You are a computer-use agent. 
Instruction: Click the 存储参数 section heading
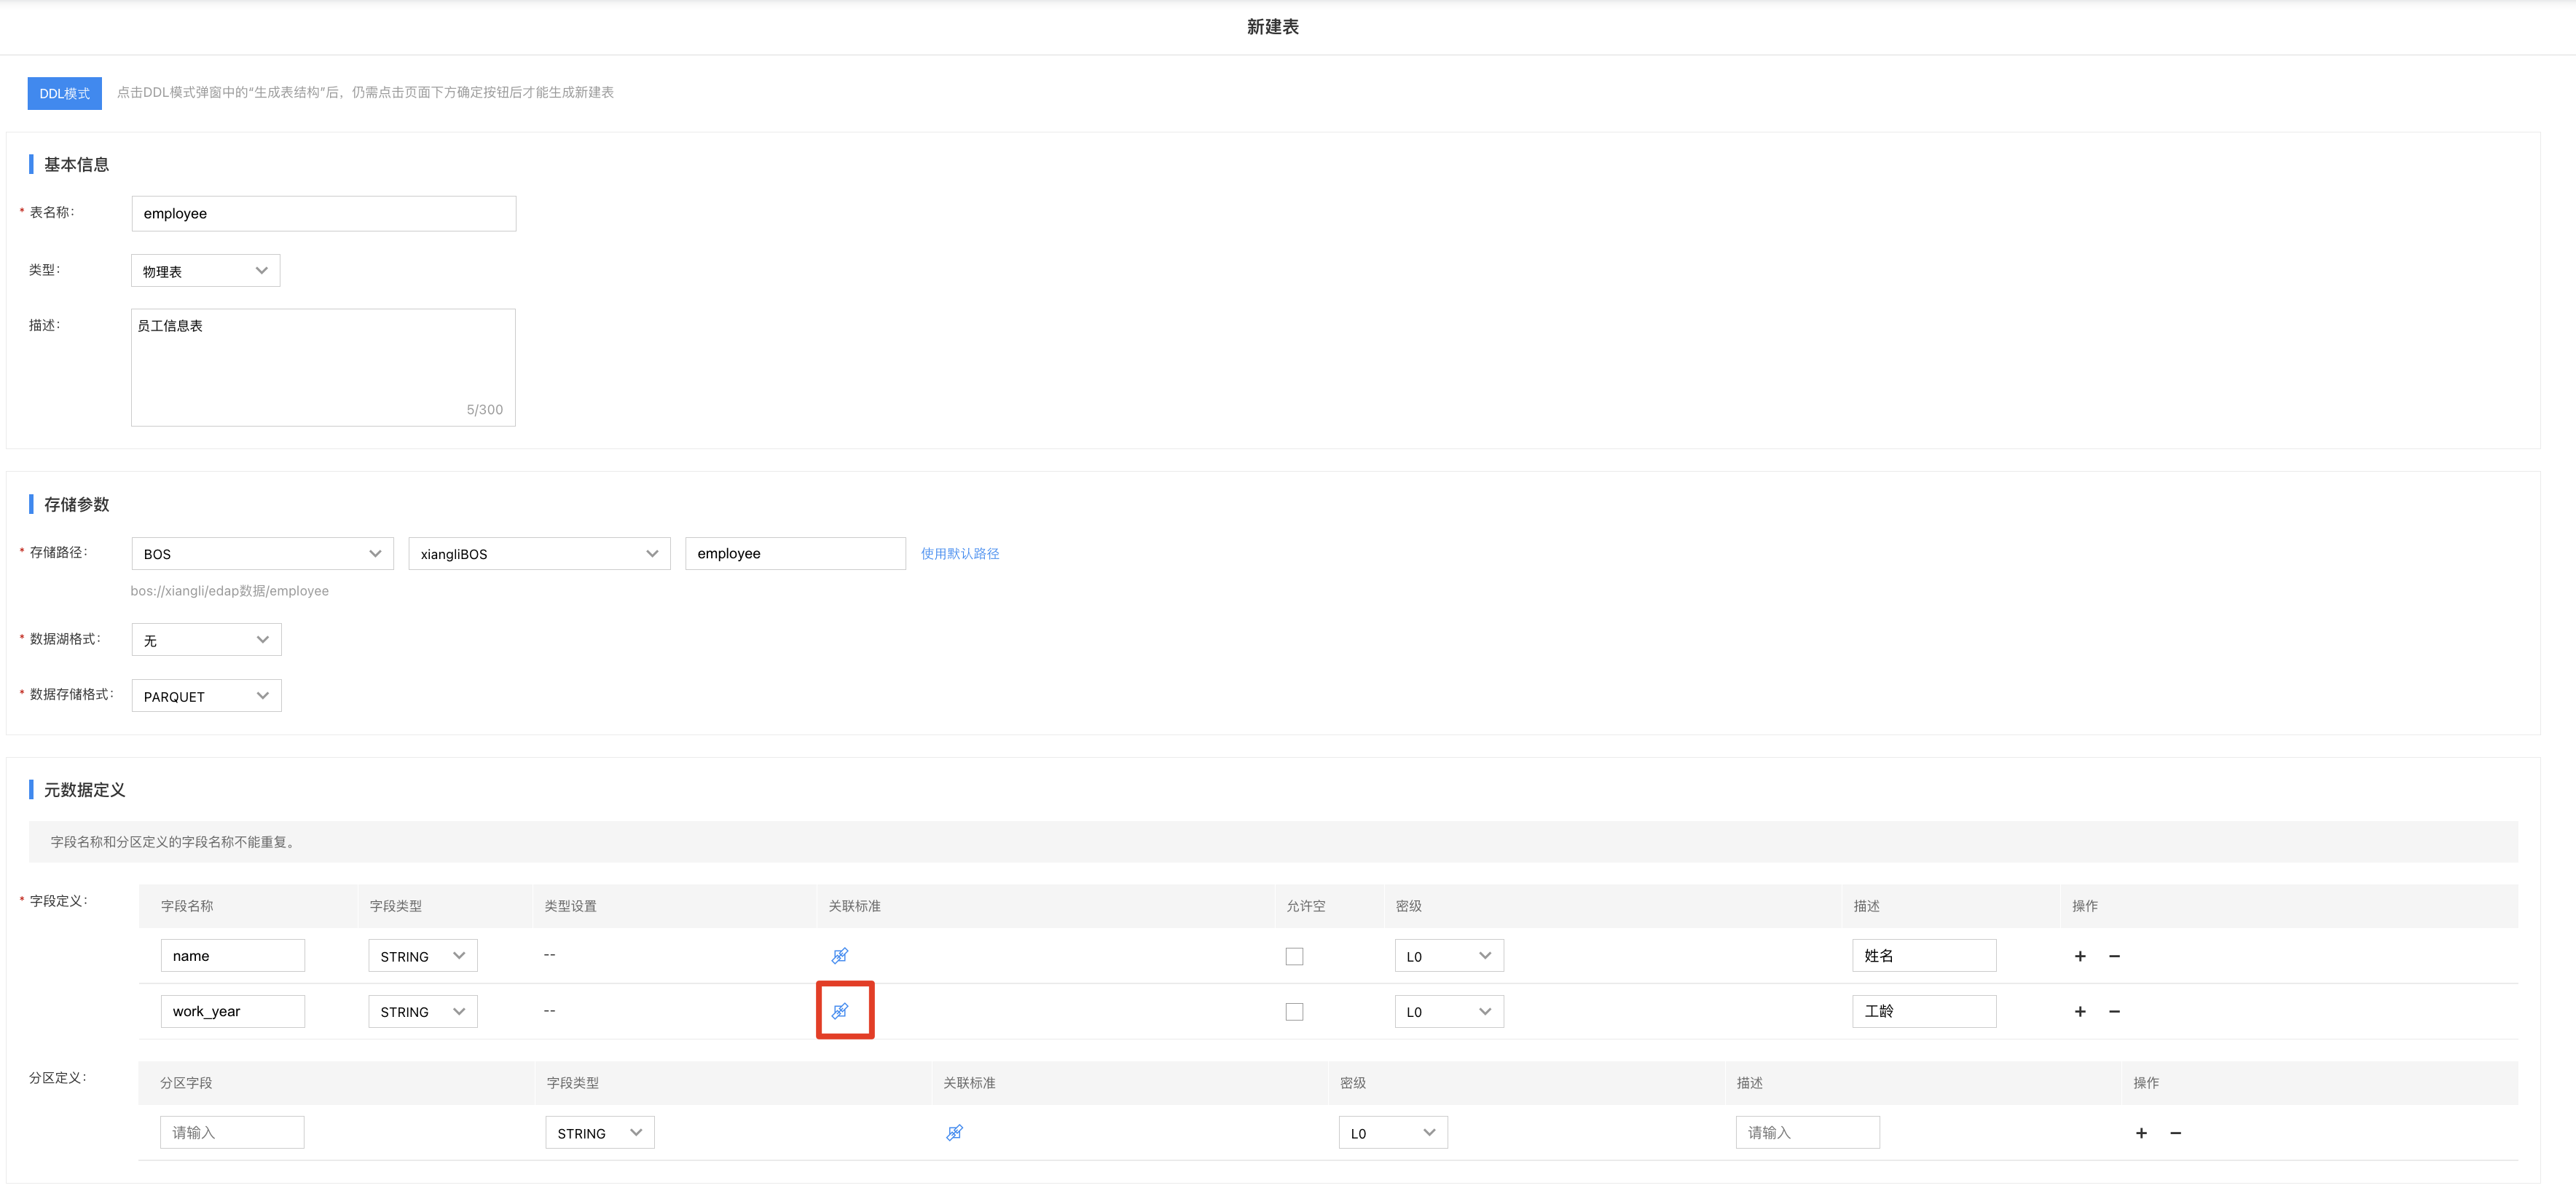76,504
